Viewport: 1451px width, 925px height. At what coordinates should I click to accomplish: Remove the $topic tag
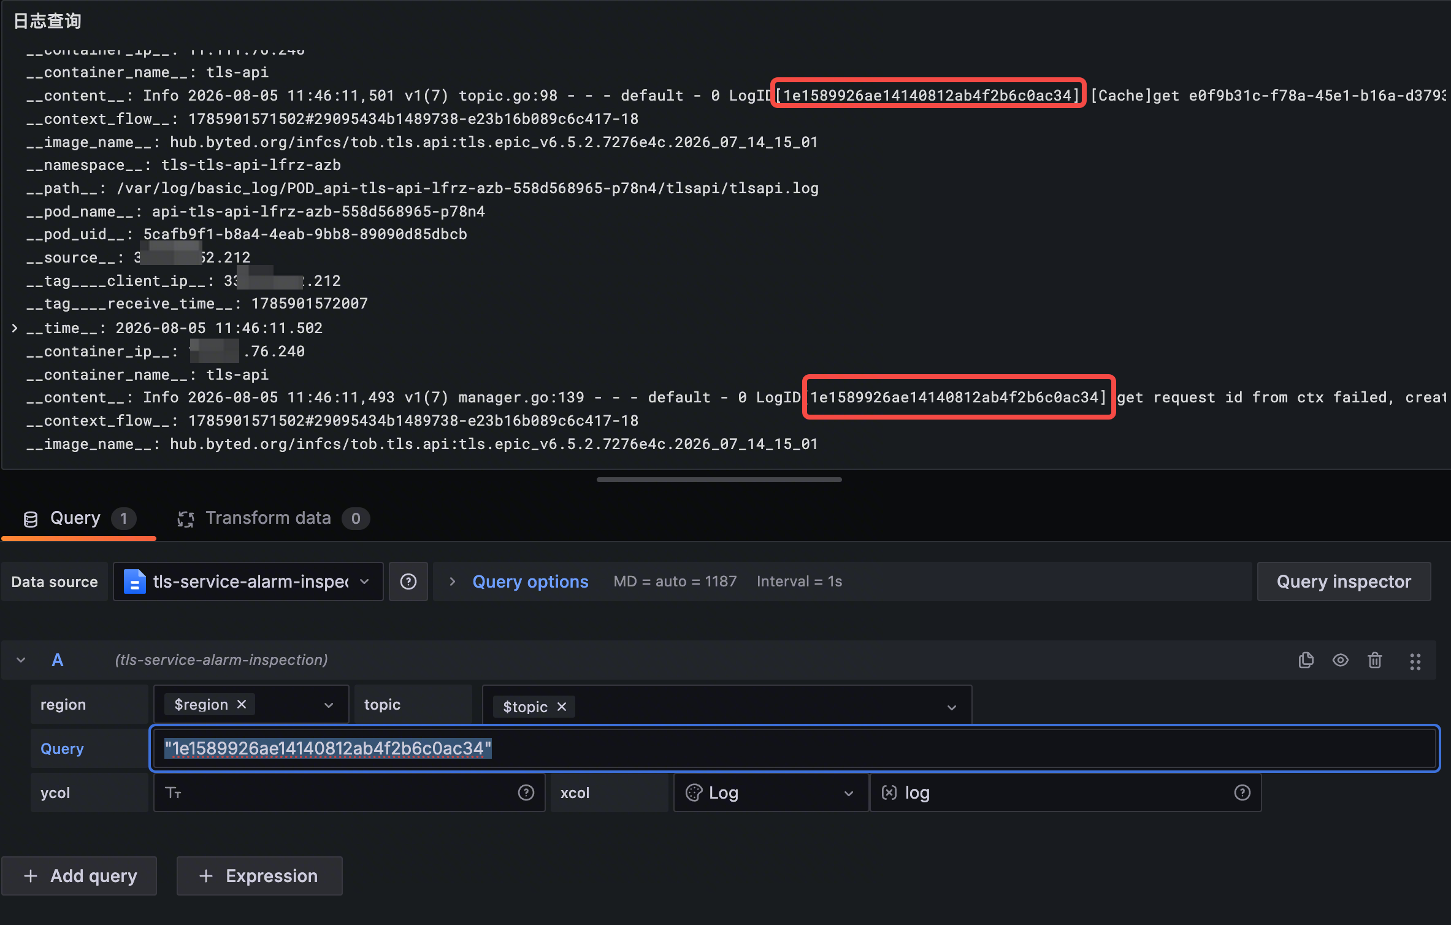point(562,707)
